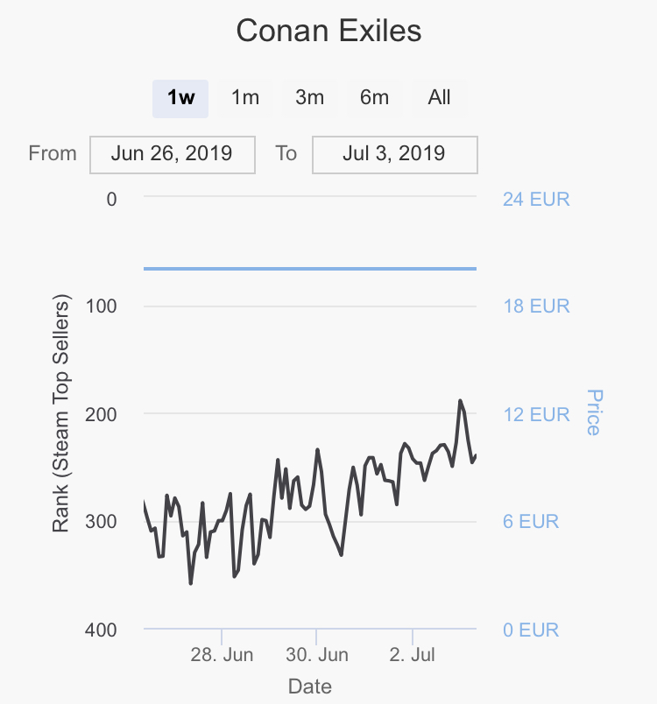This screenshot has width=657, height=704.
Task: Click the 0 EUR axis label
Action: (x=530, y=630)
